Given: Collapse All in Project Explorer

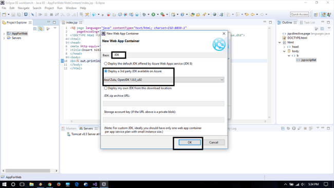Looking at the screenshot, I should point(35,29).
